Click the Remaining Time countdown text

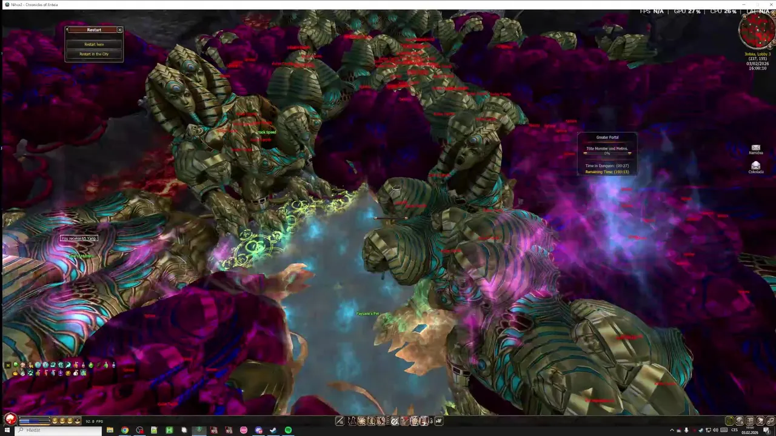click(607, 171)
